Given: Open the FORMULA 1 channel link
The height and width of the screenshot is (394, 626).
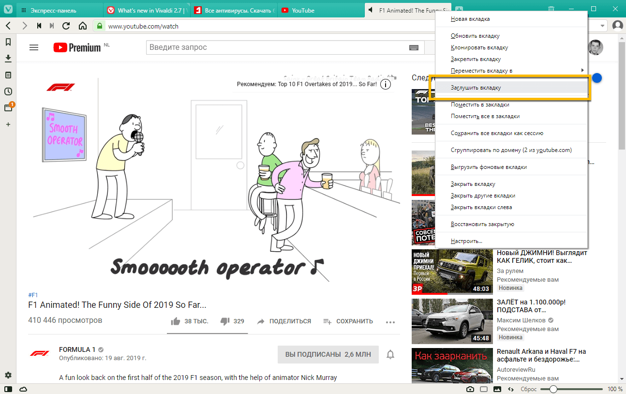Looking at the screenshot, I should tap(78, 349).
